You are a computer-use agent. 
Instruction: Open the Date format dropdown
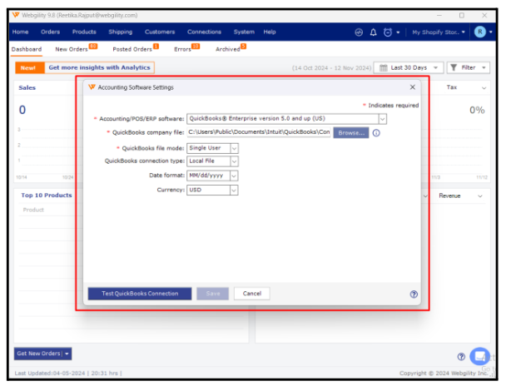tap(234, 176)
